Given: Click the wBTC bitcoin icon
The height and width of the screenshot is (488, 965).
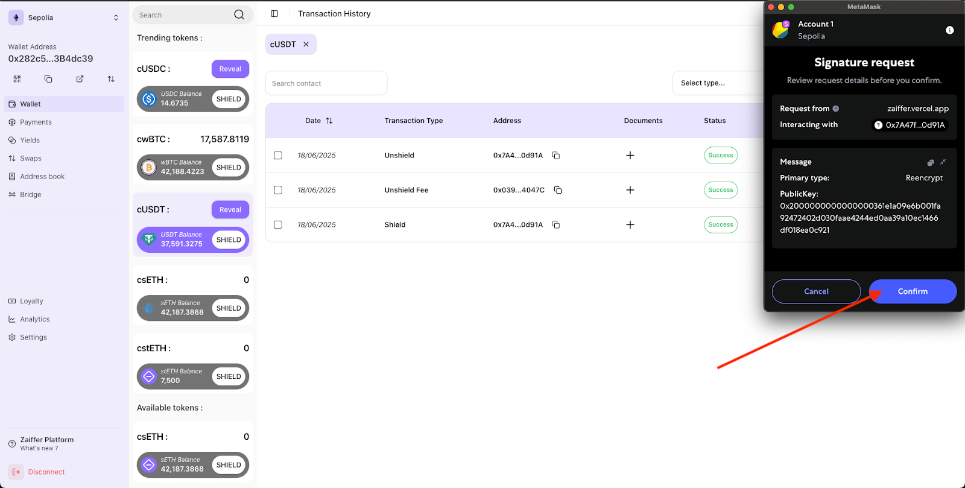Looking at the screenshot, I should click(149, 167).
